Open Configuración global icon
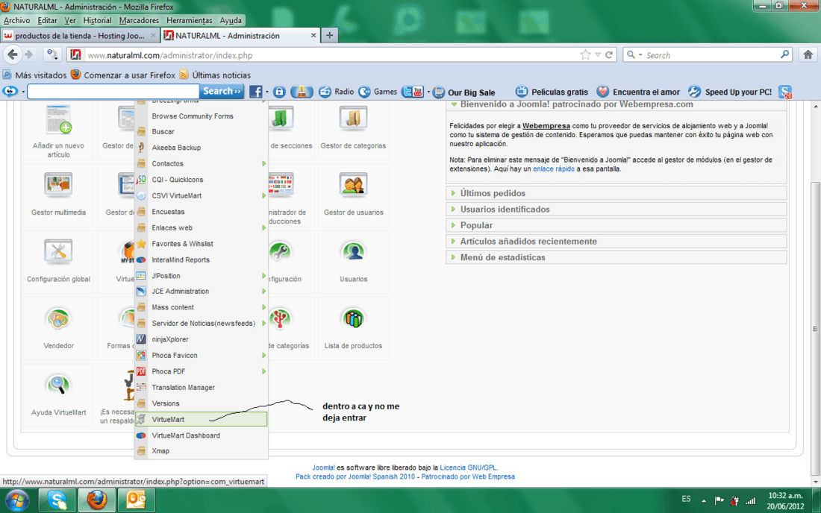Screen dimensions: 821x513 [58, 251]
